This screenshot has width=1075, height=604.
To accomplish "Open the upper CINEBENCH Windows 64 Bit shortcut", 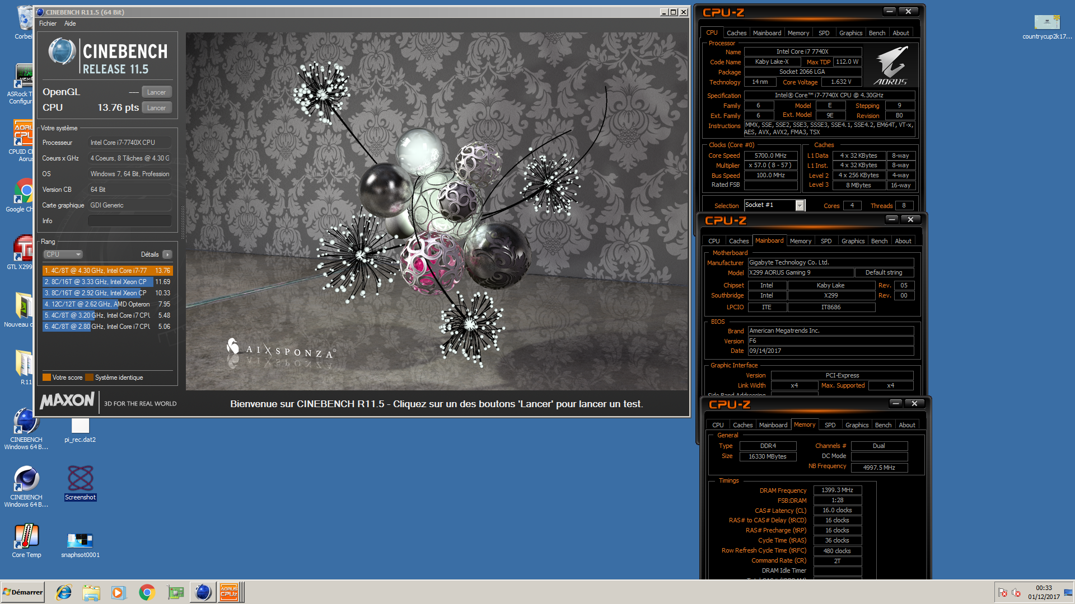I will click(26, 422).
